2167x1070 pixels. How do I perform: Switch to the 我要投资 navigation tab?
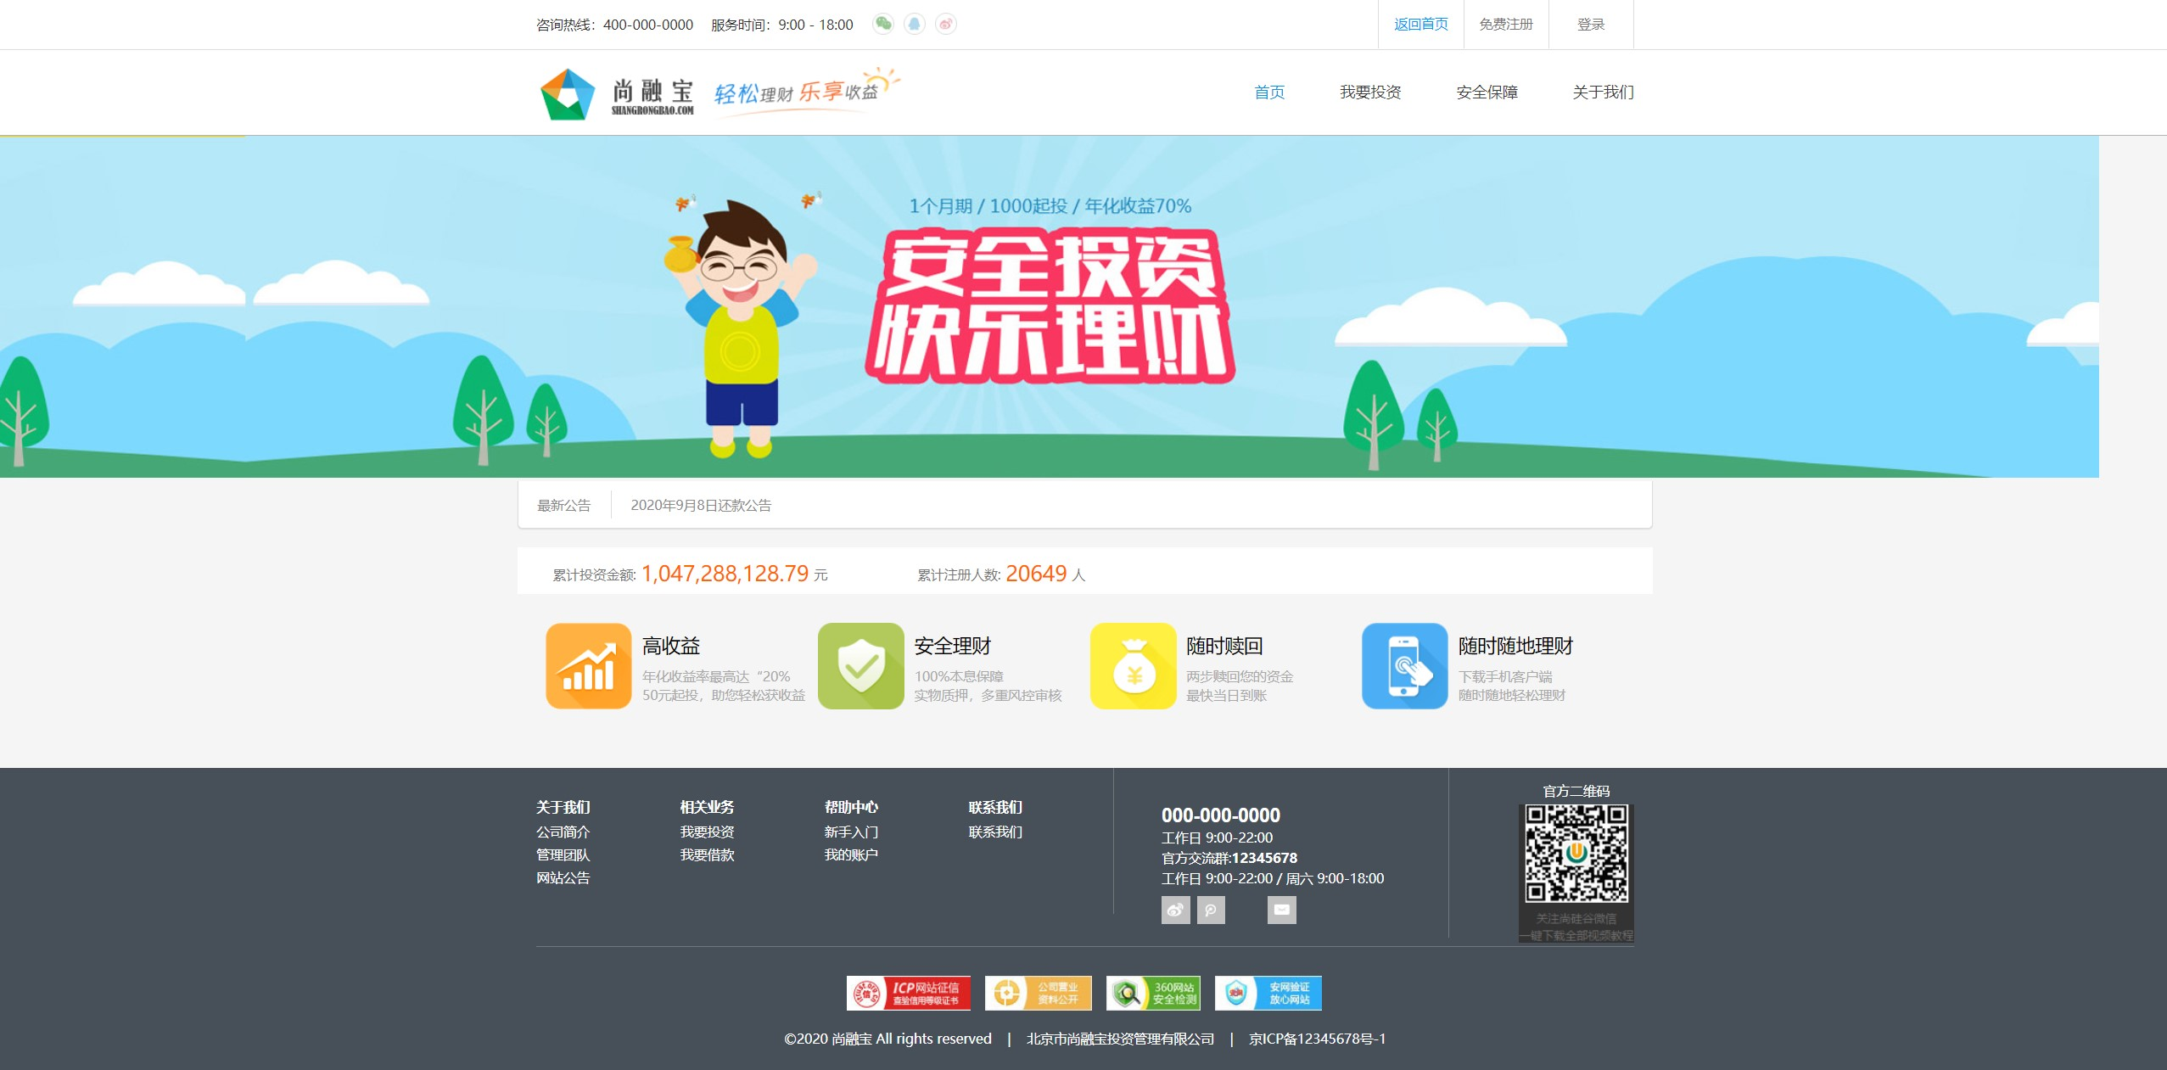[x=1369, y=92]
